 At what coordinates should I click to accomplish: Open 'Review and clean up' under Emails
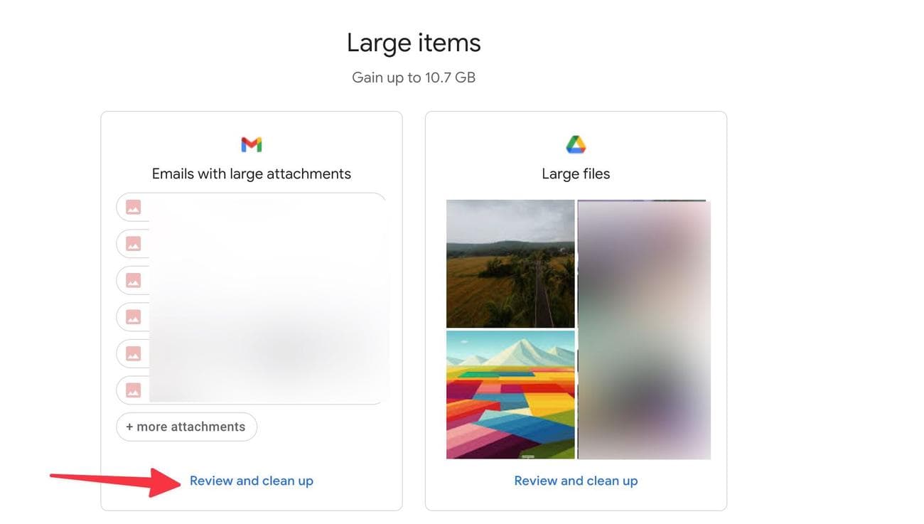(x=252, y=481)
